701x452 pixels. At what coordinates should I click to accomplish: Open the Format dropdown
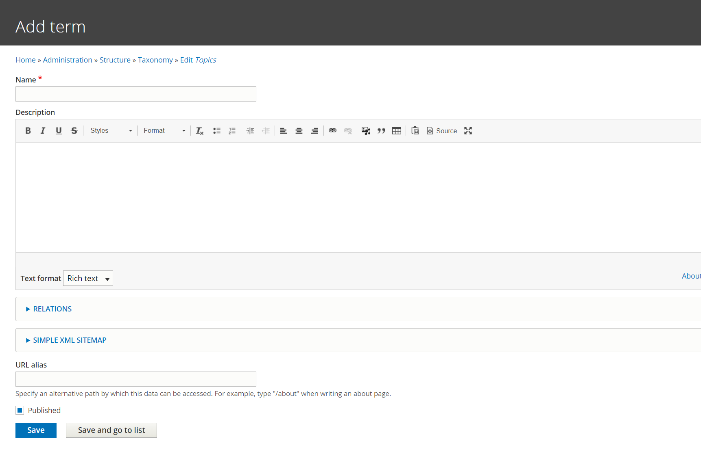tap(164, 131)
